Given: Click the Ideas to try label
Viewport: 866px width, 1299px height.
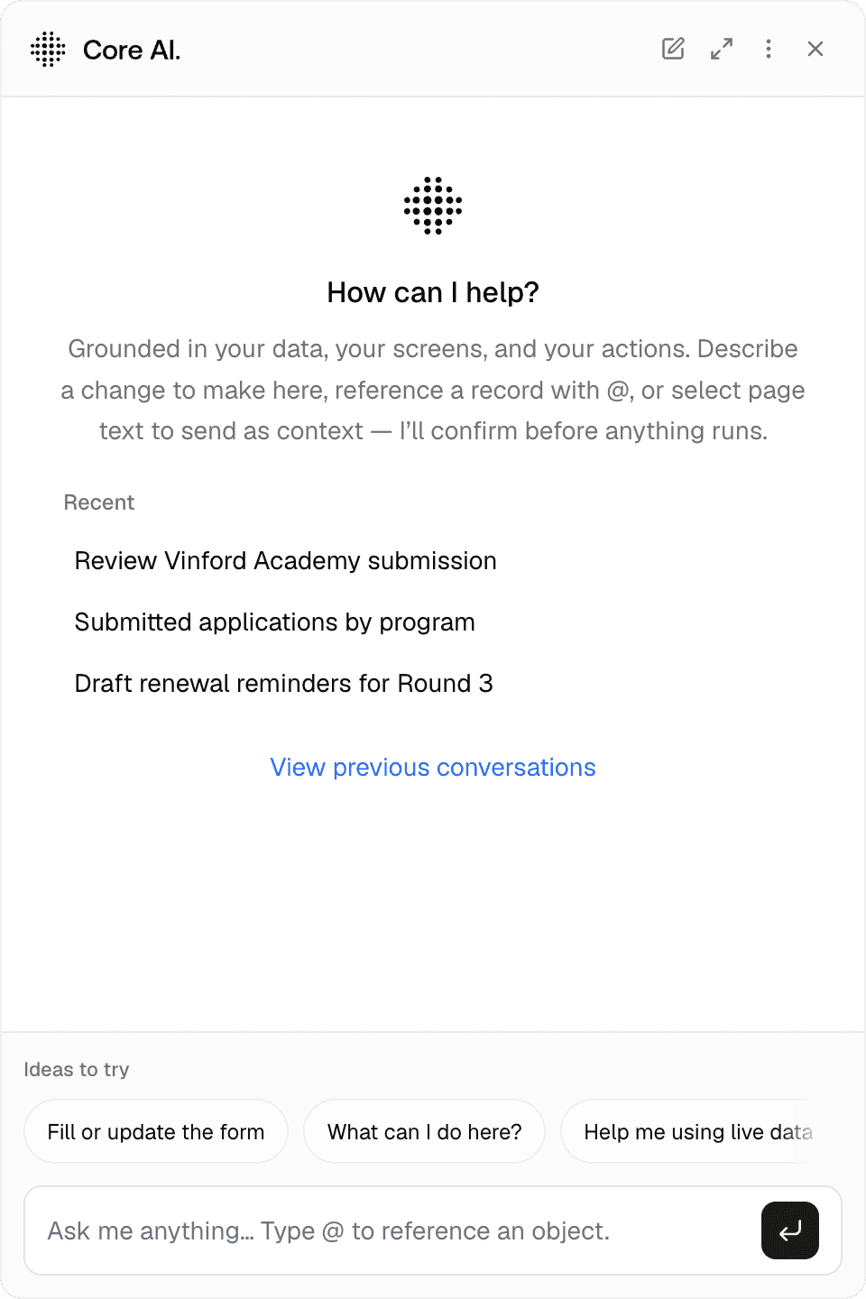Looking at the screenshot, I should click(77, 1070).
